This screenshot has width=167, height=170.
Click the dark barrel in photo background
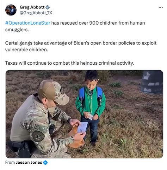tap(152, 82)
